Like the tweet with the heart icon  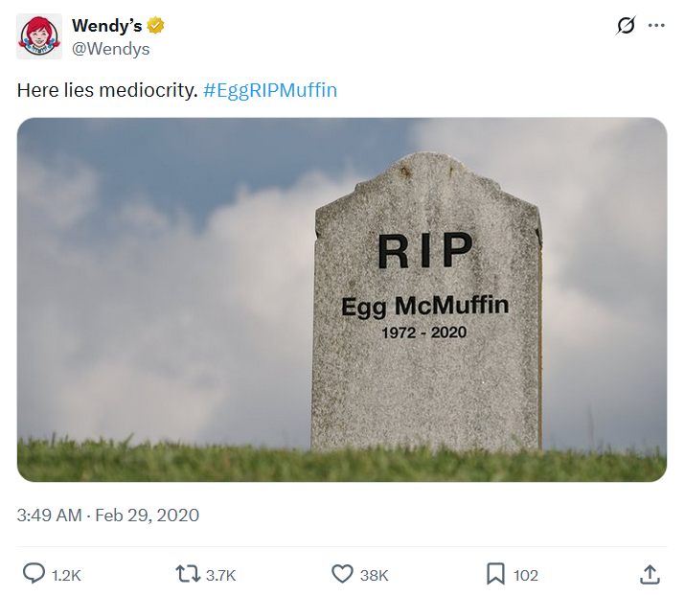coord(342,574)
